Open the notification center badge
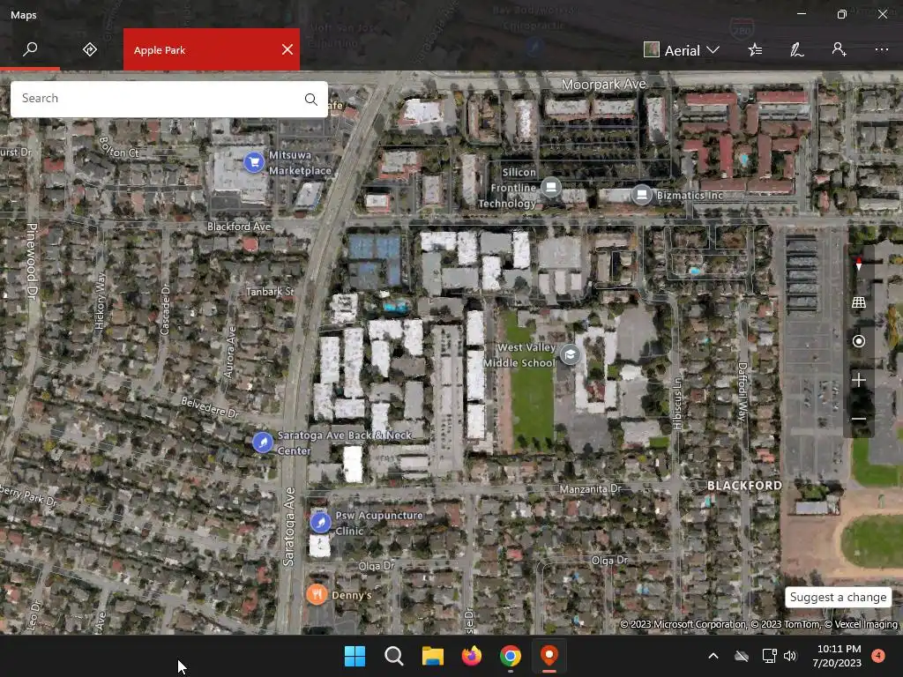This screenshot has height=677, width=903. click(x=878, y=656)
